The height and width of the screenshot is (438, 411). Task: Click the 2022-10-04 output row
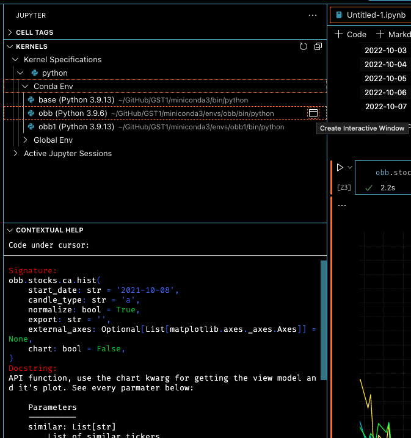pyautogui.click(x=385, y=65)
